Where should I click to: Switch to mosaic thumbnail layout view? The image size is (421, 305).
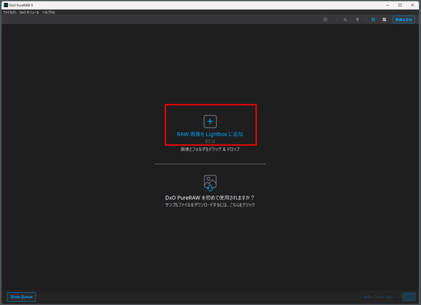[384, 20]
